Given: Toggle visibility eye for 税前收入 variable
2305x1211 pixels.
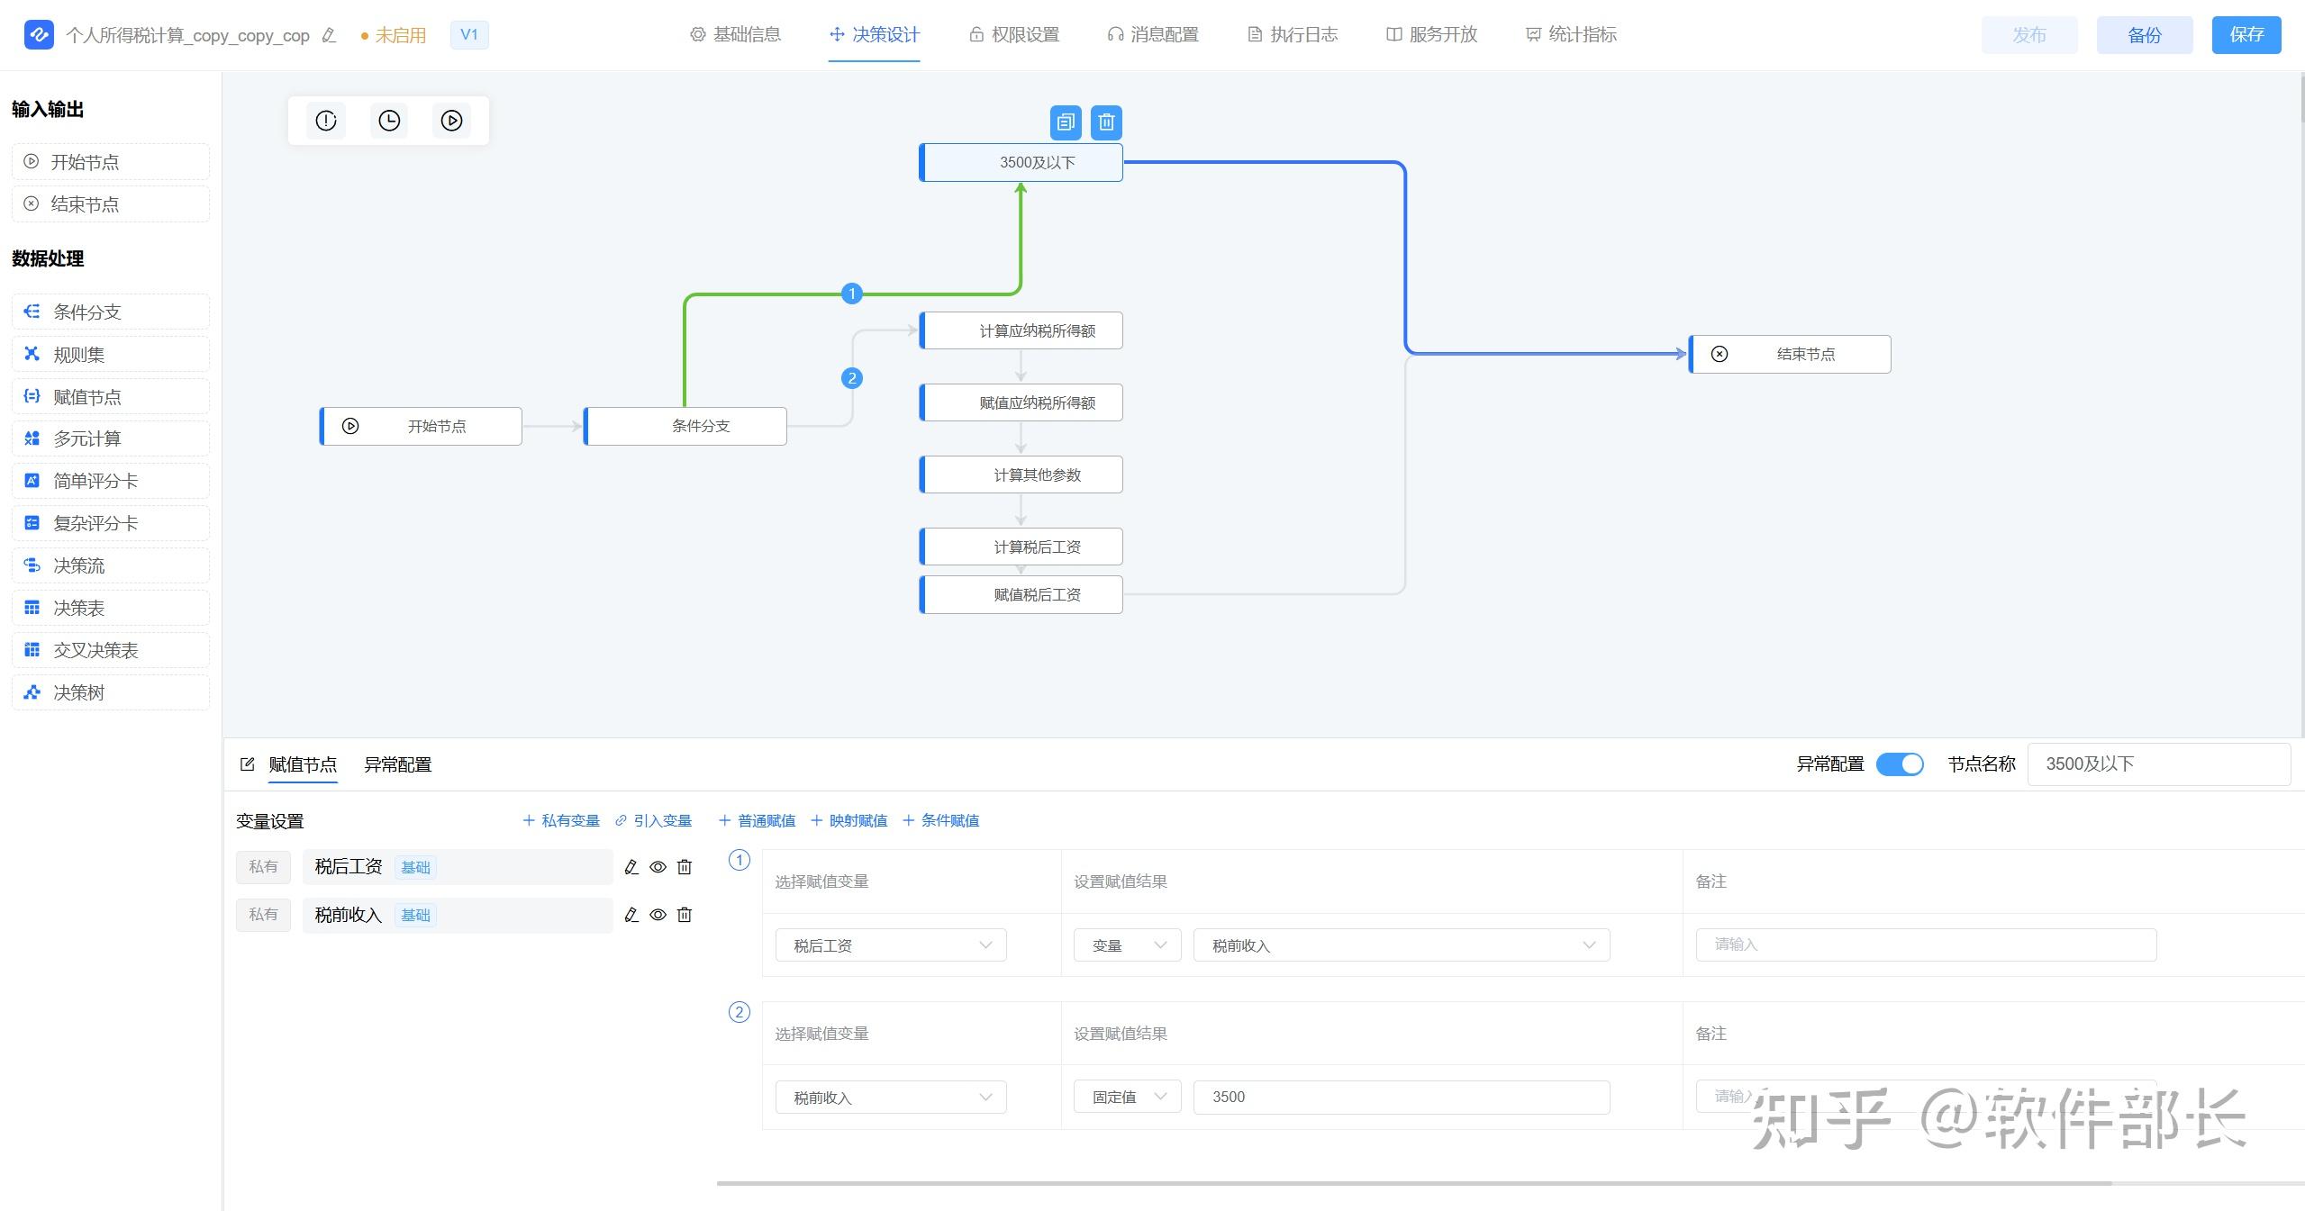Looking at the screenshot, I should [658, 915].
